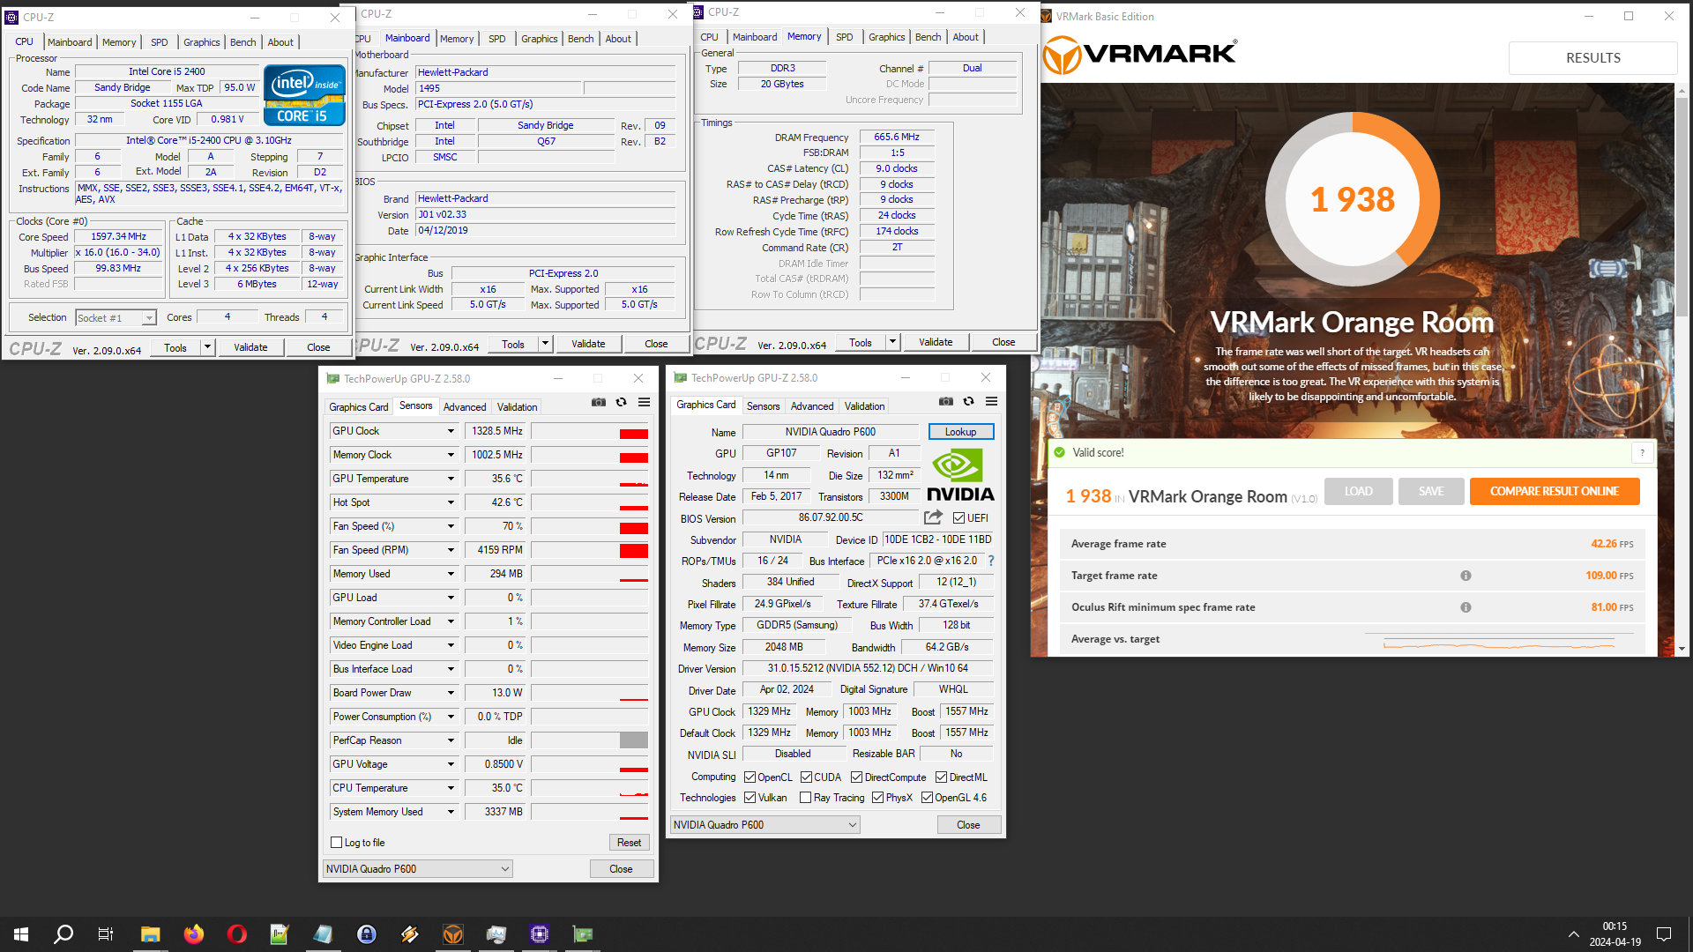Click the question mark help icon next to Valid score
Image resolution: width=1693 pixels, height=952 pixels.
1642,453
